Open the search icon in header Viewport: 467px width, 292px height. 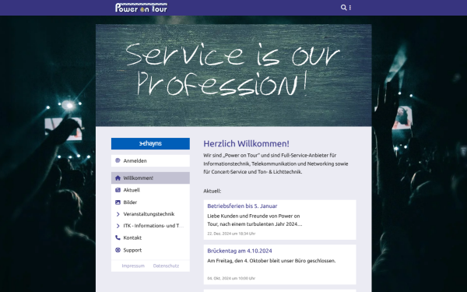[x=343, y=8]
